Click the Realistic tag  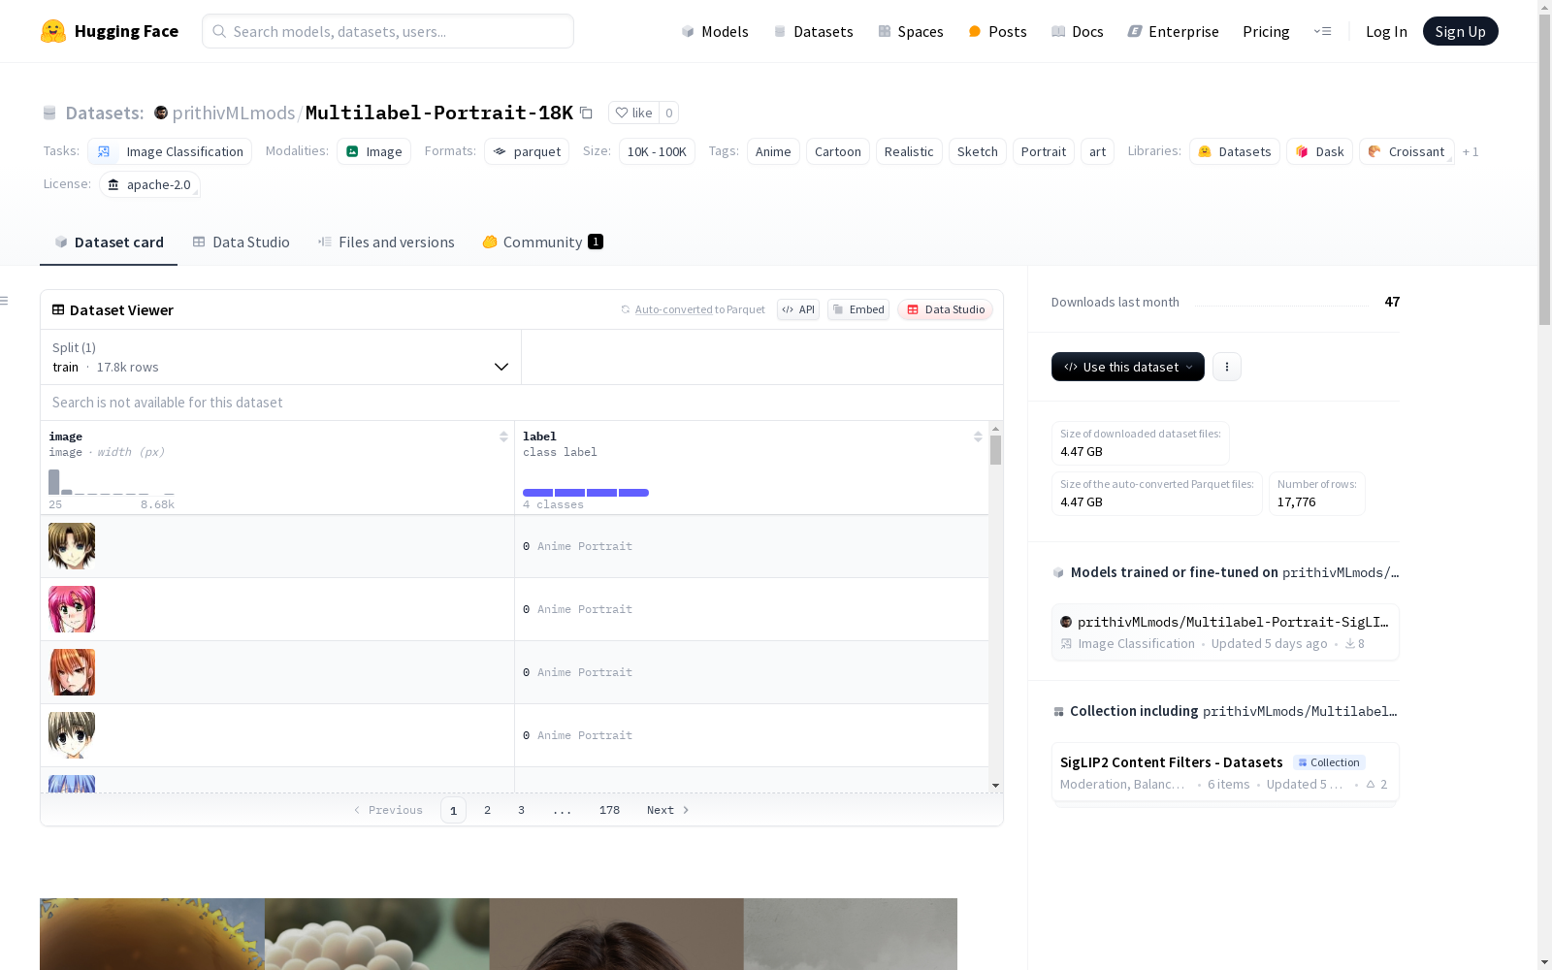tap(909, 151)
